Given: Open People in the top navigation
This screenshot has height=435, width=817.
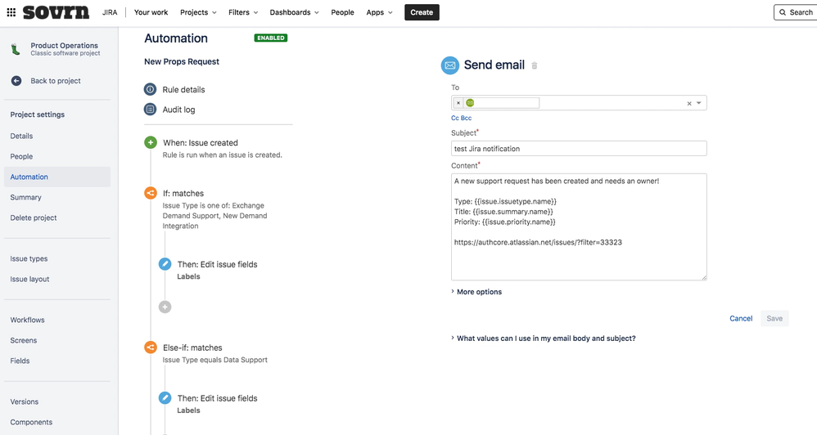Looking at the screenshot, I should 342,12.
